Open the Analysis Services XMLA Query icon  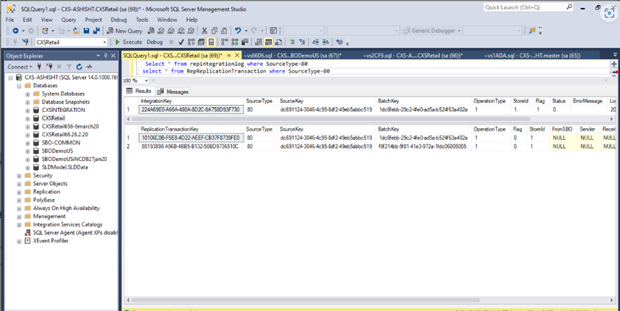(181, 31)
